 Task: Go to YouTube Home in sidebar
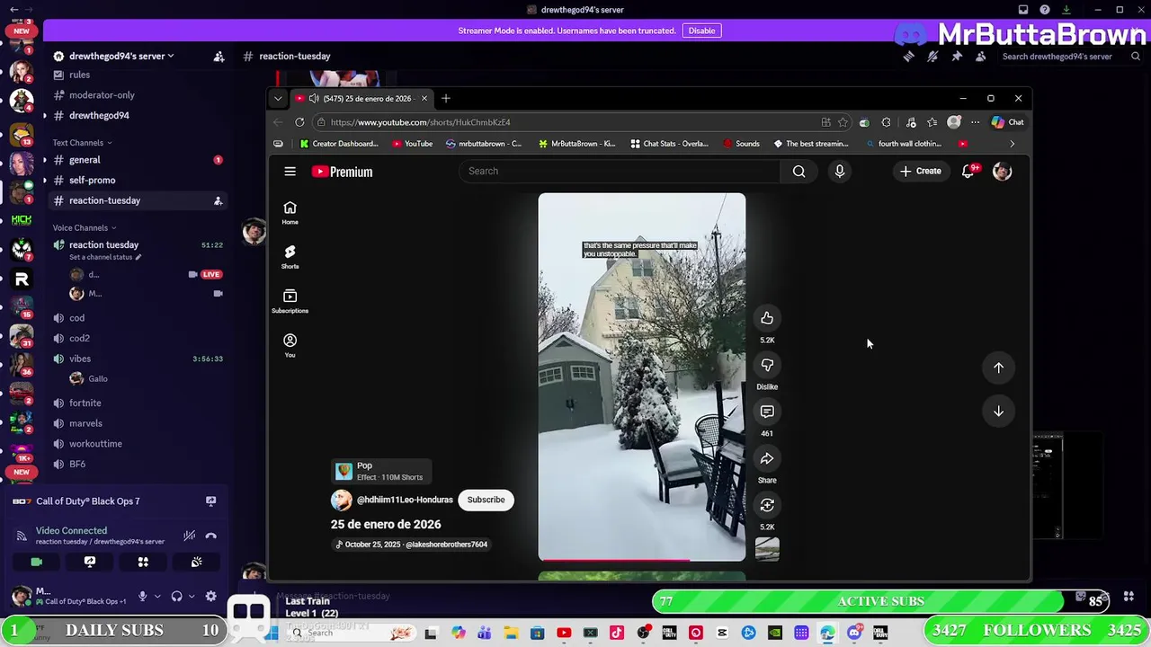click(x=290, y=213)
